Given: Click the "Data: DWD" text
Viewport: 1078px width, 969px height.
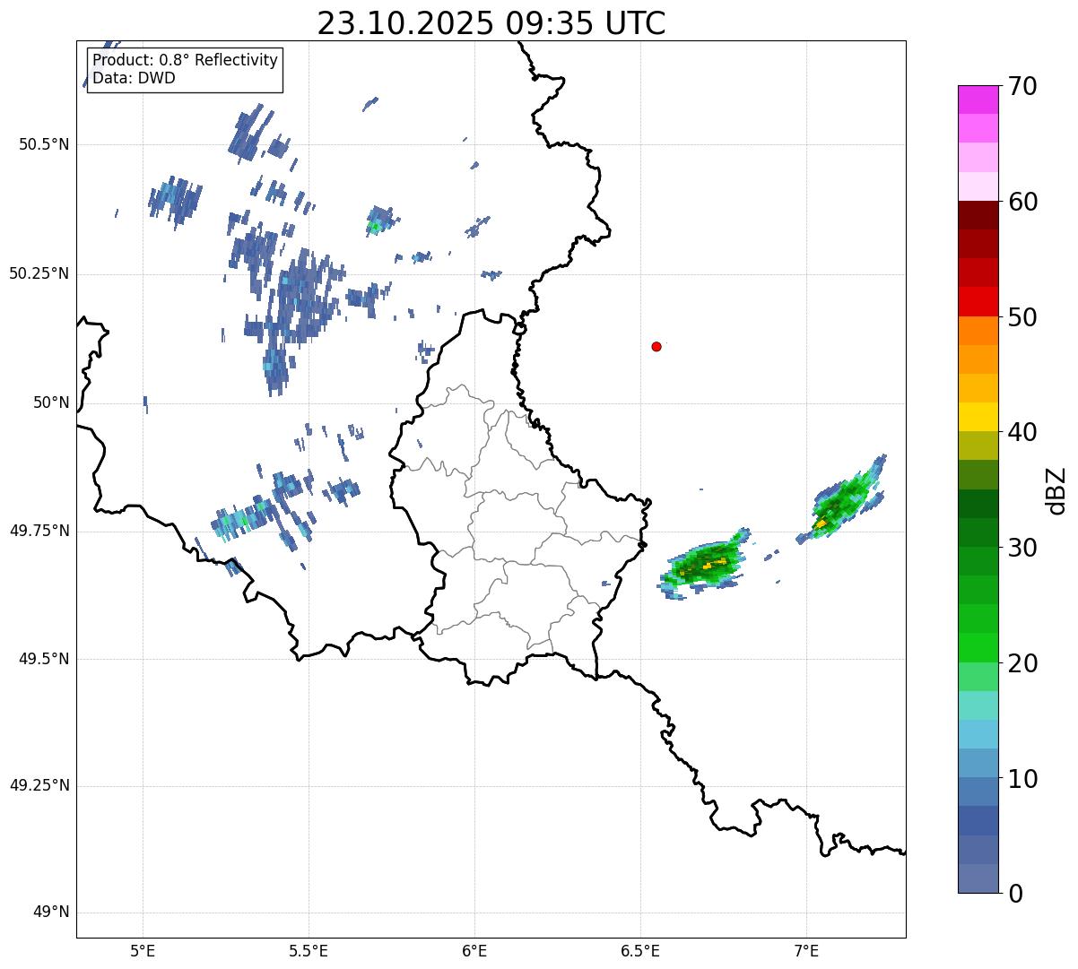Looking at the screenshot, I should tap(134, 78).
